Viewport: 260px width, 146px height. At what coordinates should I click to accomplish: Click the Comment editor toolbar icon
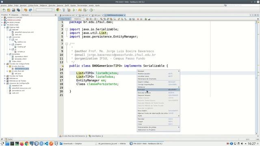(146, 19)
